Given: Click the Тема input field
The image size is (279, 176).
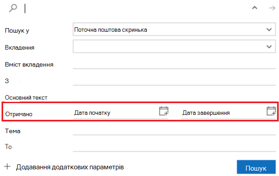Looking at the screenshot, I should click(174, 131).
